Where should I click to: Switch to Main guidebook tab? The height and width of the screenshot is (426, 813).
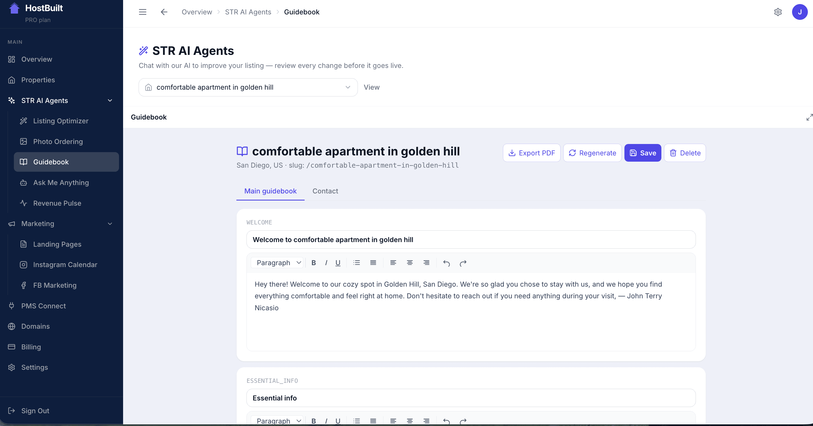click(270, 191)
